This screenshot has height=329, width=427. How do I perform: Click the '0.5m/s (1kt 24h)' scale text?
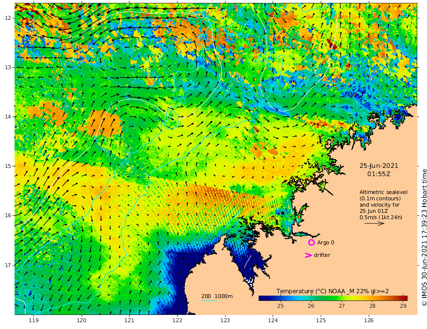pyautogui.click(x=381, y=217)
